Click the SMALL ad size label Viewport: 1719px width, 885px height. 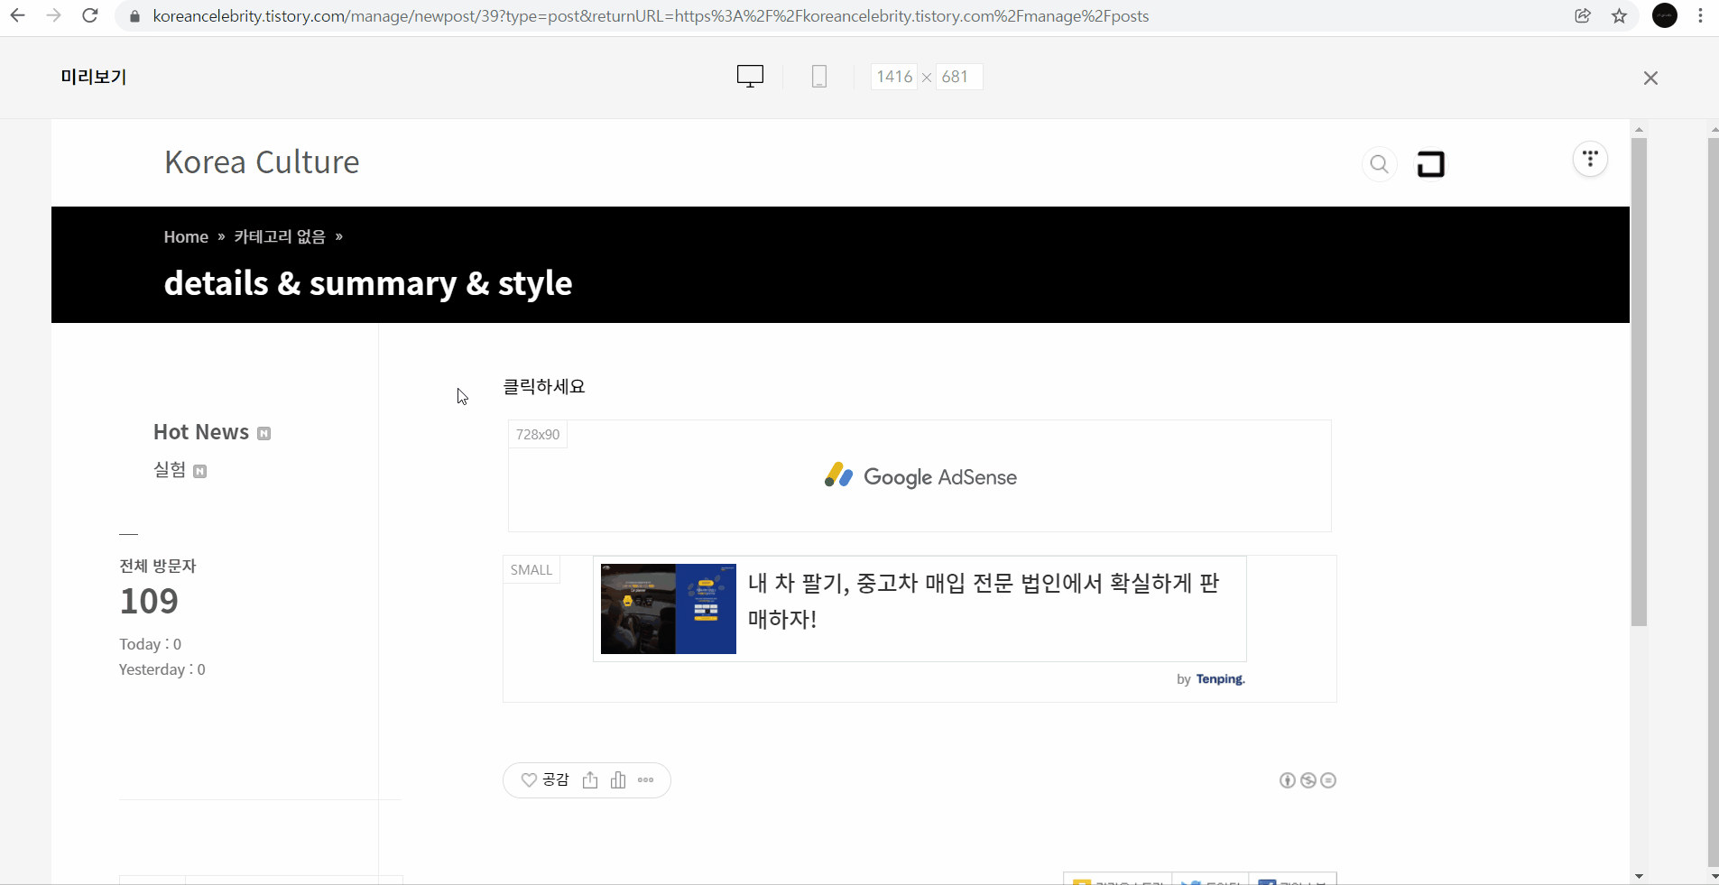tap(531, 570)
